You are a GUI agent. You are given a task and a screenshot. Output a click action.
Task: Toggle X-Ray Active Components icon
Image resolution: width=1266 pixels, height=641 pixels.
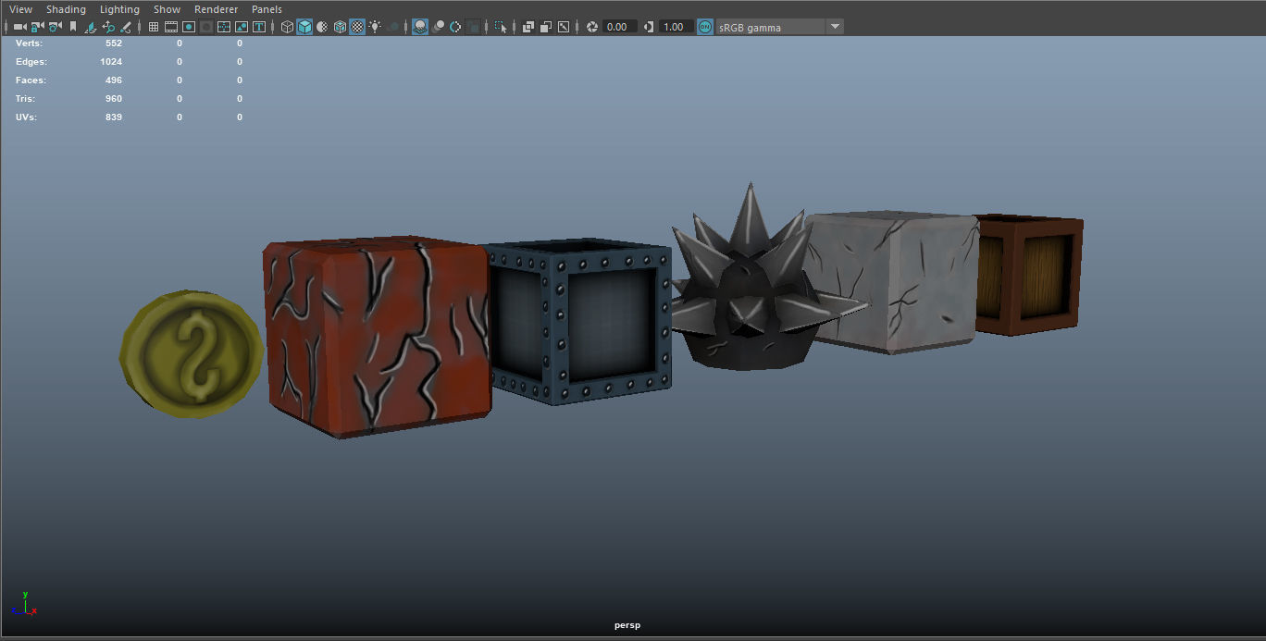[546, 27]
